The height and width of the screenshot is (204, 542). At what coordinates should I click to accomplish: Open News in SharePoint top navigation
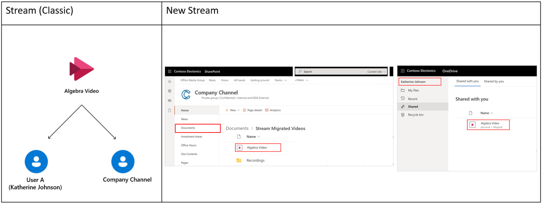point(212,80)
